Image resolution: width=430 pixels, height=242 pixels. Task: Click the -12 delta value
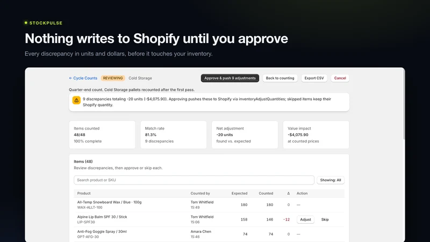point(286,219)
